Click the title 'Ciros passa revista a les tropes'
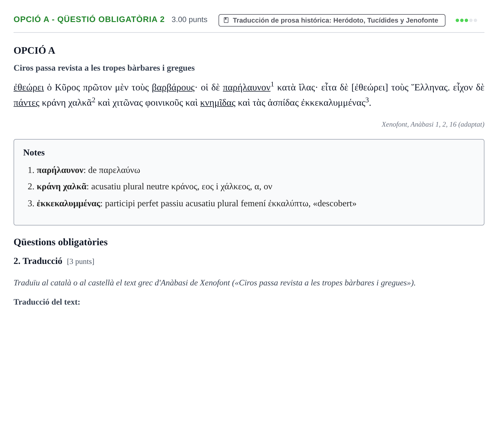 click(104, 68)
